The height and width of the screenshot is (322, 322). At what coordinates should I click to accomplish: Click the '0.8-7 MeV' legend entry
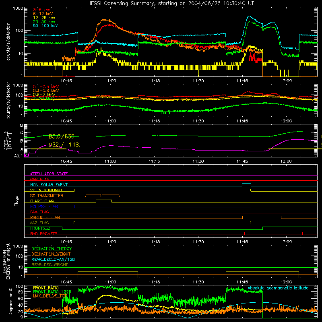point(44,95)
